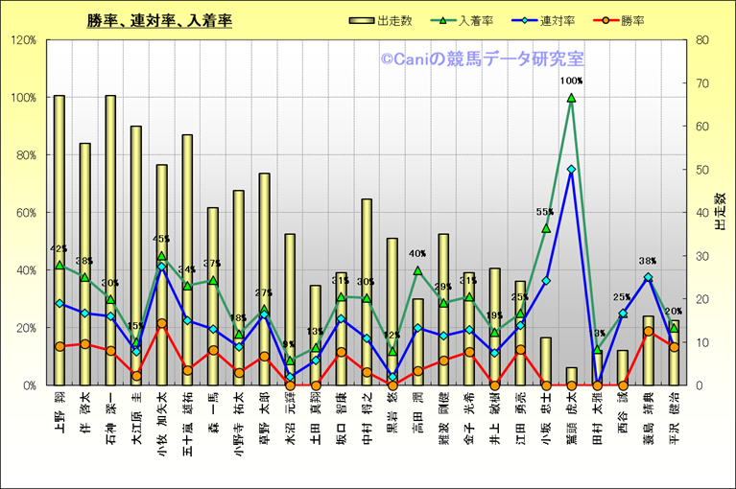Select the green triangle labeled 100%

coord(571,98)
